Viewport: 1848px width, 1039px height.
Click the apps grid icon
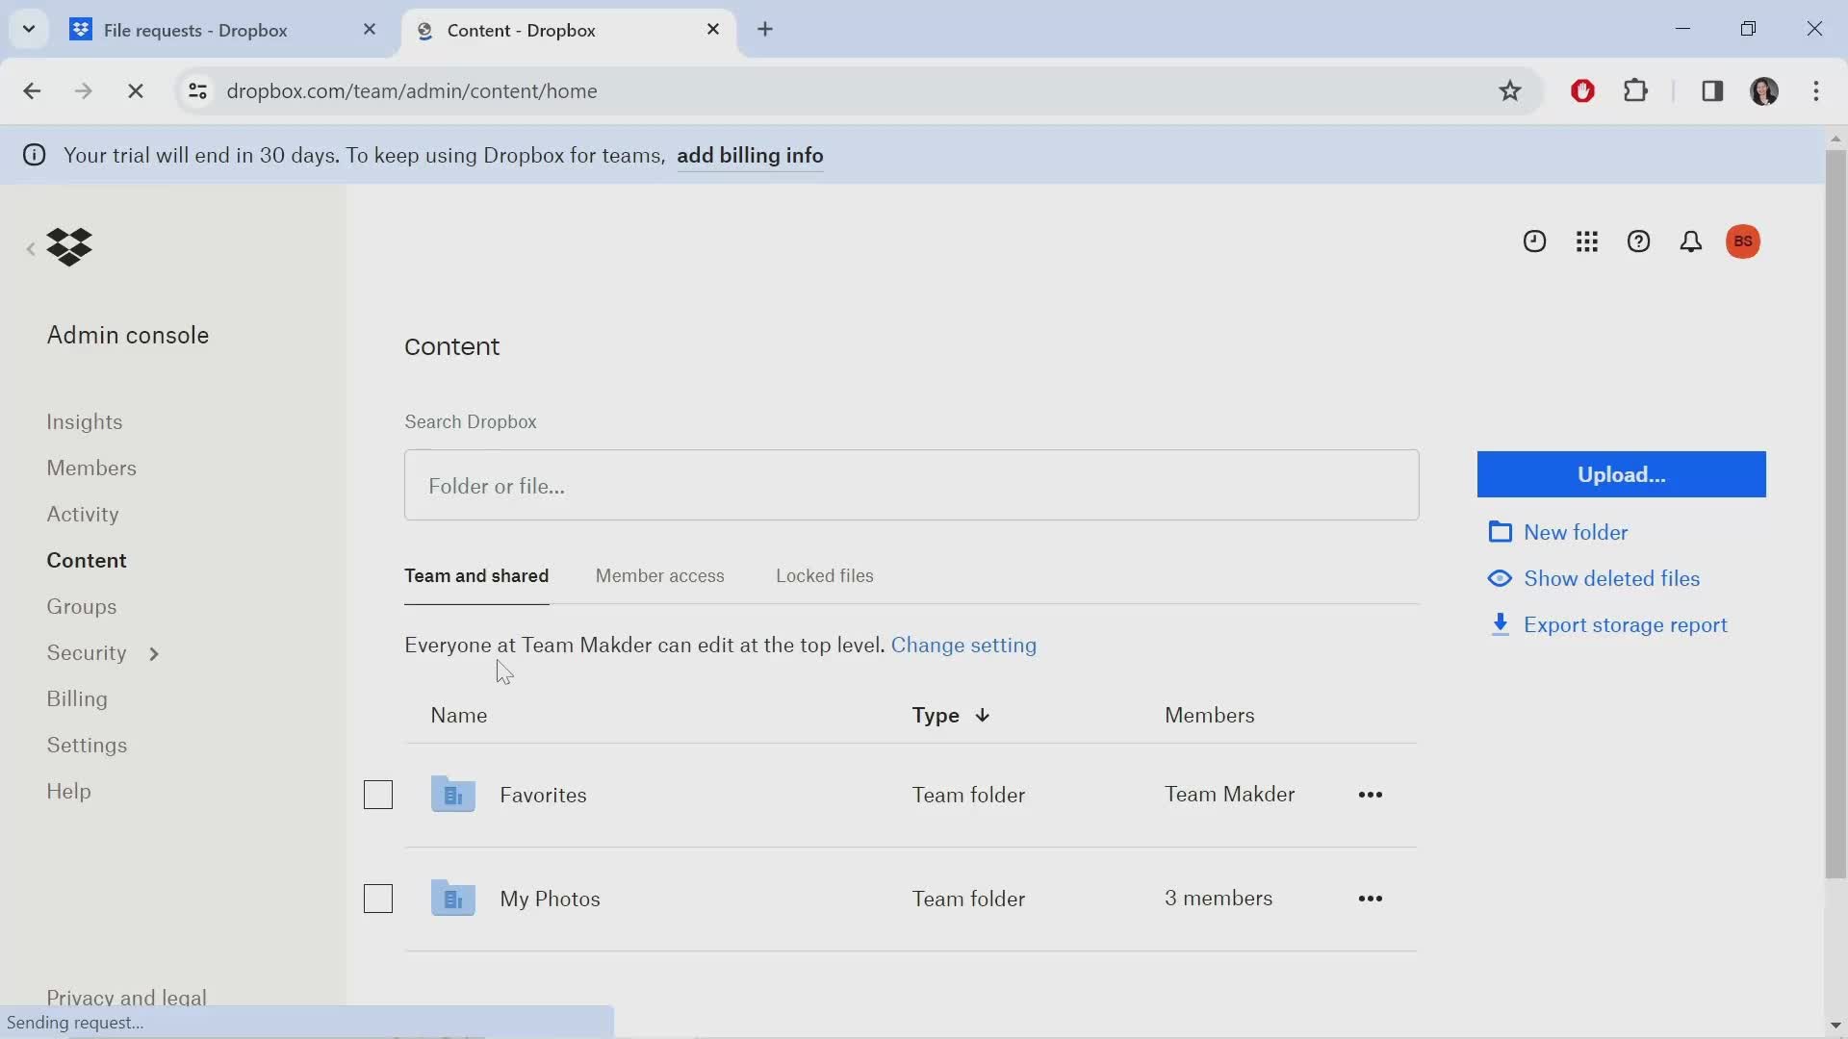point(1586,242)
